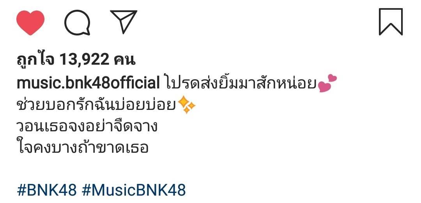
Task: Open the #BNK48 hashtag
Action: (47, 190)
